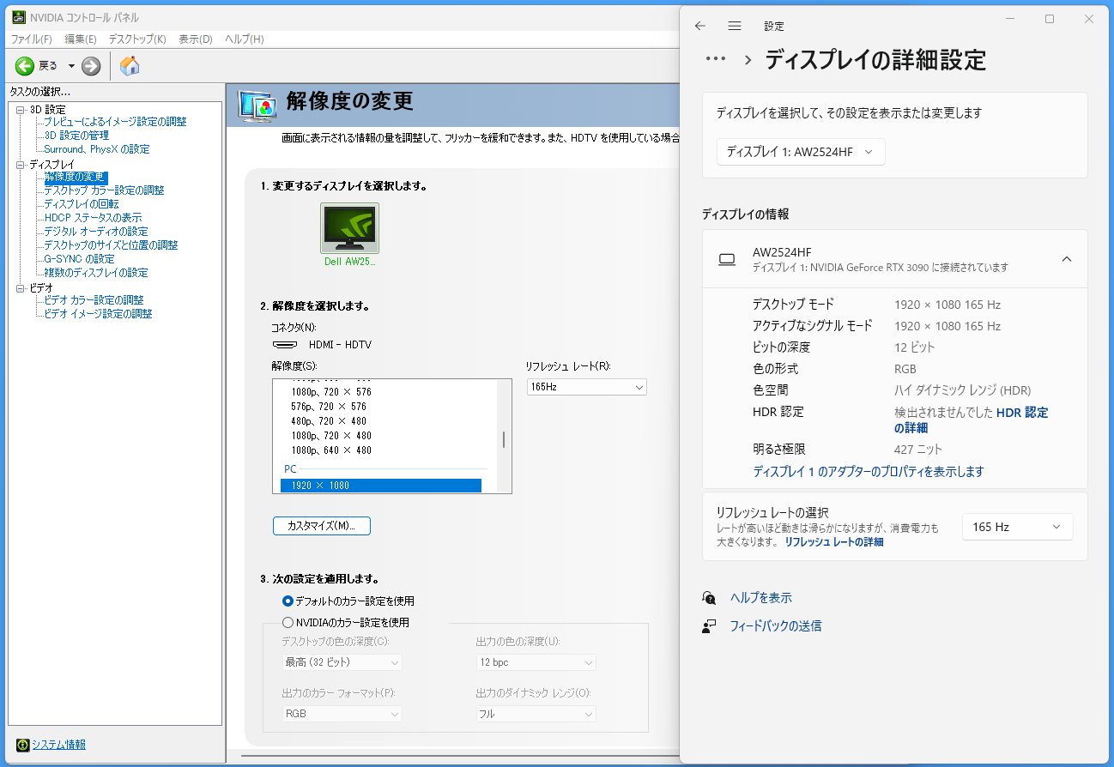1114x767 pixels.
Task: Open the Home icon in NVIDIA toolbar
Action: (130, 66)
